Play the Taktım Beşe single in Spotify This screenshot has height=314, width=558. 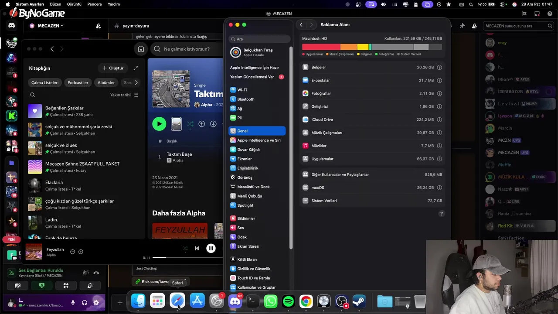[x=159, y=124]
